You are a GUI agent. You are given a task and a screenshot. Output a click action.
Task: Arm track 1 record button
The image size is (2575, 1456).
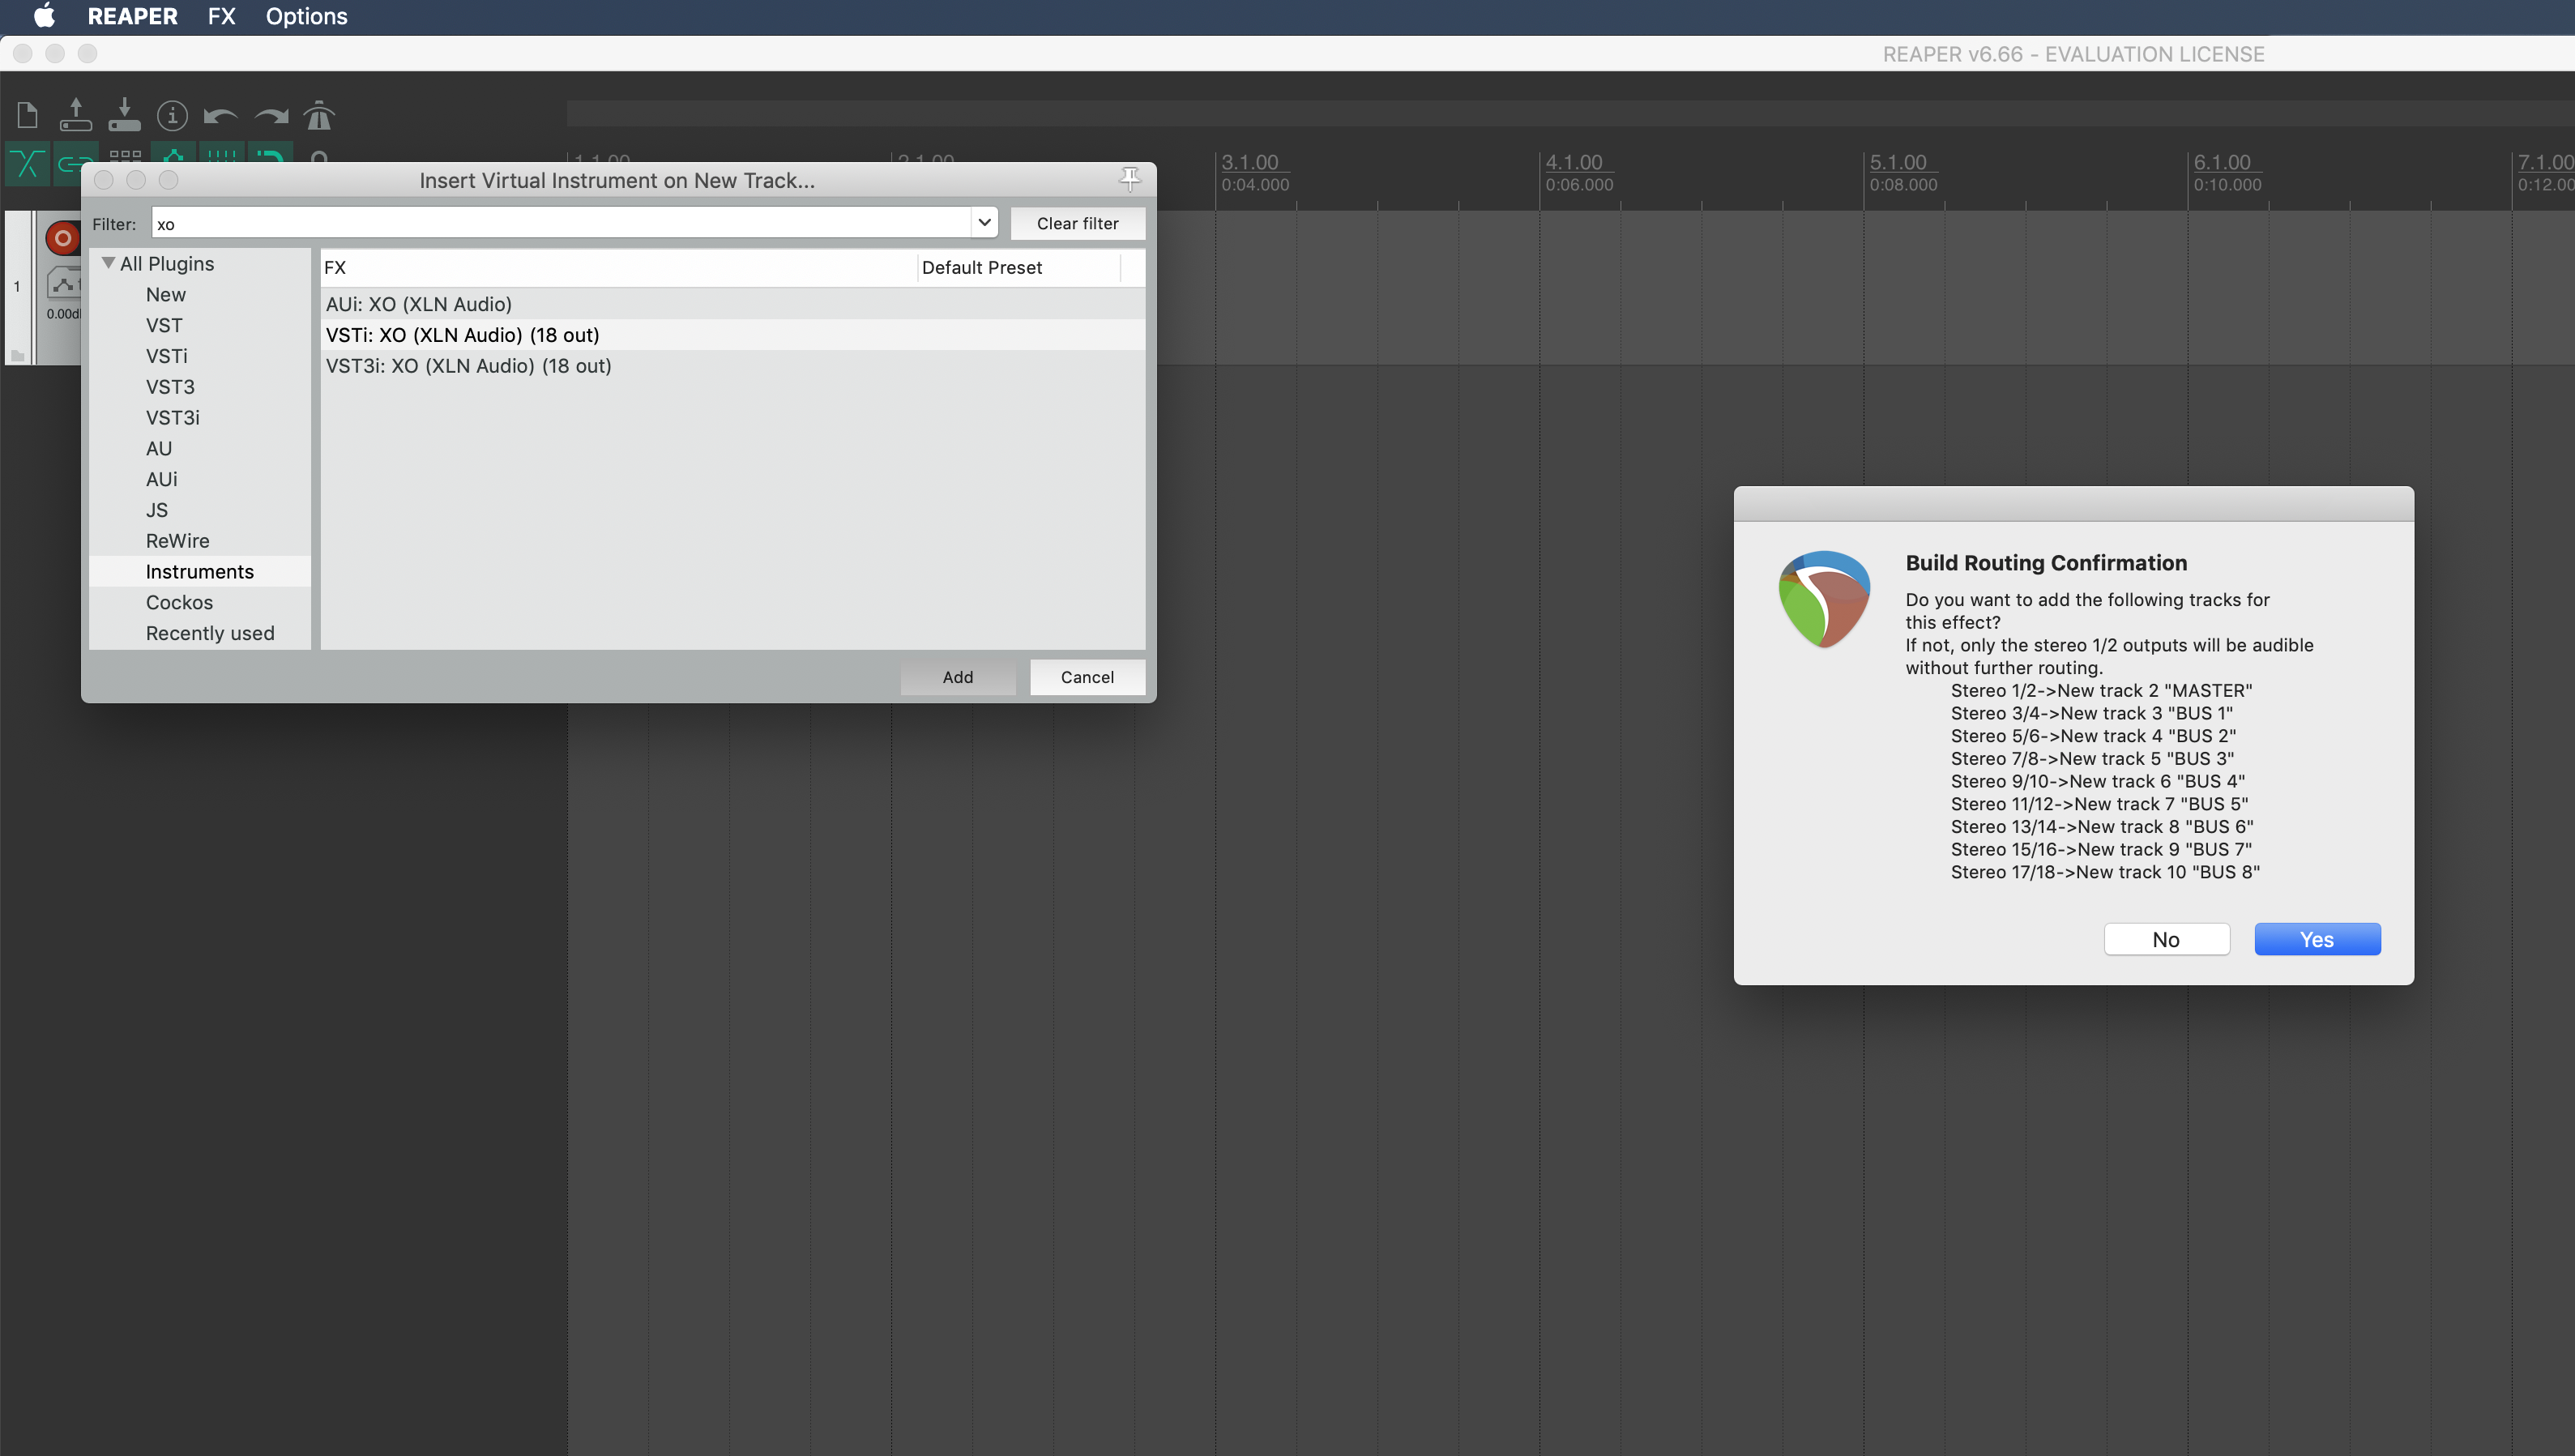point(63,238)
